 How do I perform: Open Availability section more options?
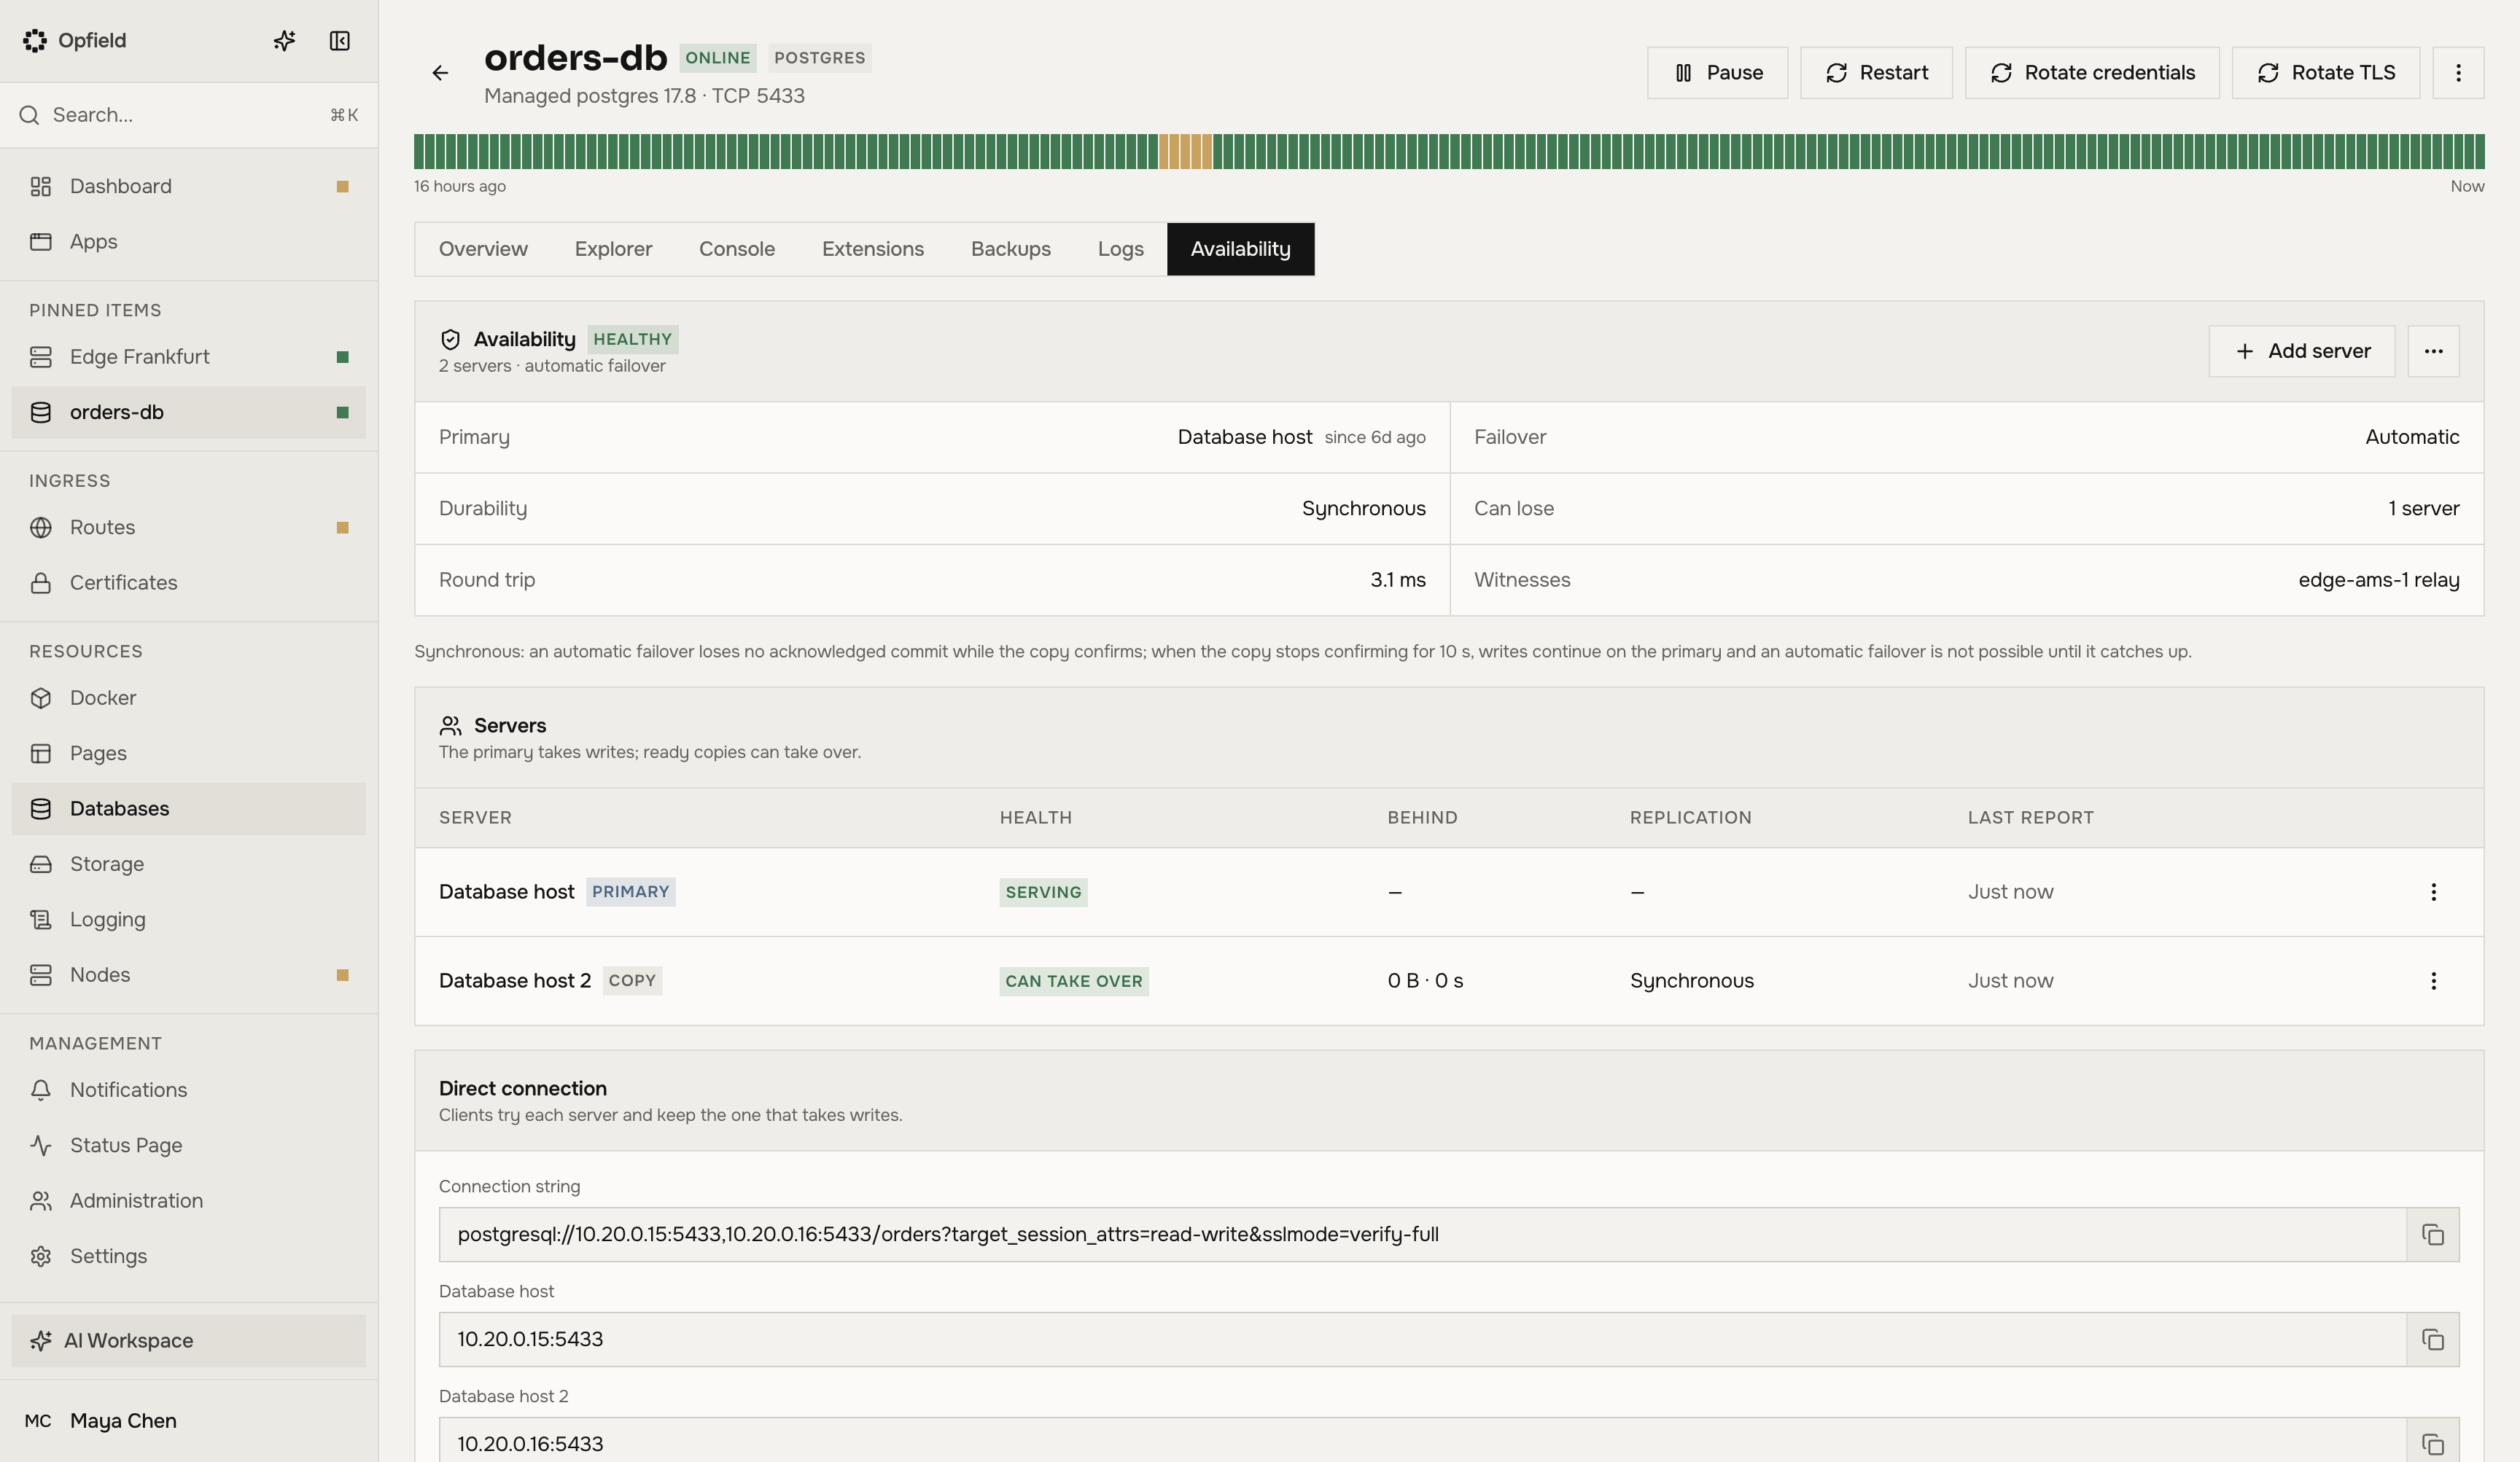click(x=2433, y=351)
